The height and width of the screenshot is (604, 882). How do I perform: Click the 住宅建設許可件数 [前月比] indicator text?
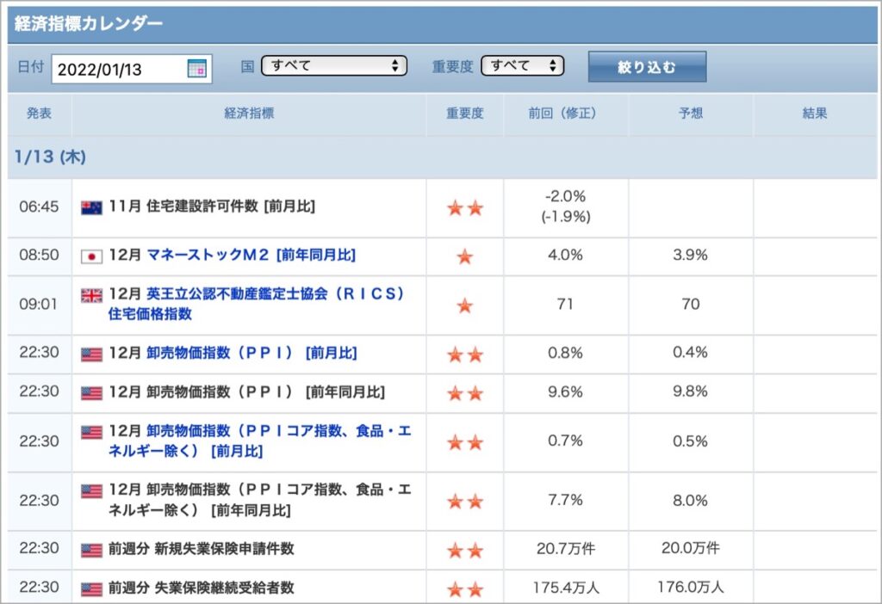coord(212,206)
